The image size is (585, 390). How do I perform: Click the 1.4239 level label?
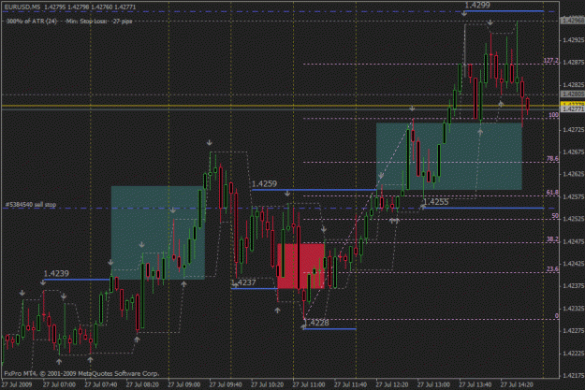[56, 274]
